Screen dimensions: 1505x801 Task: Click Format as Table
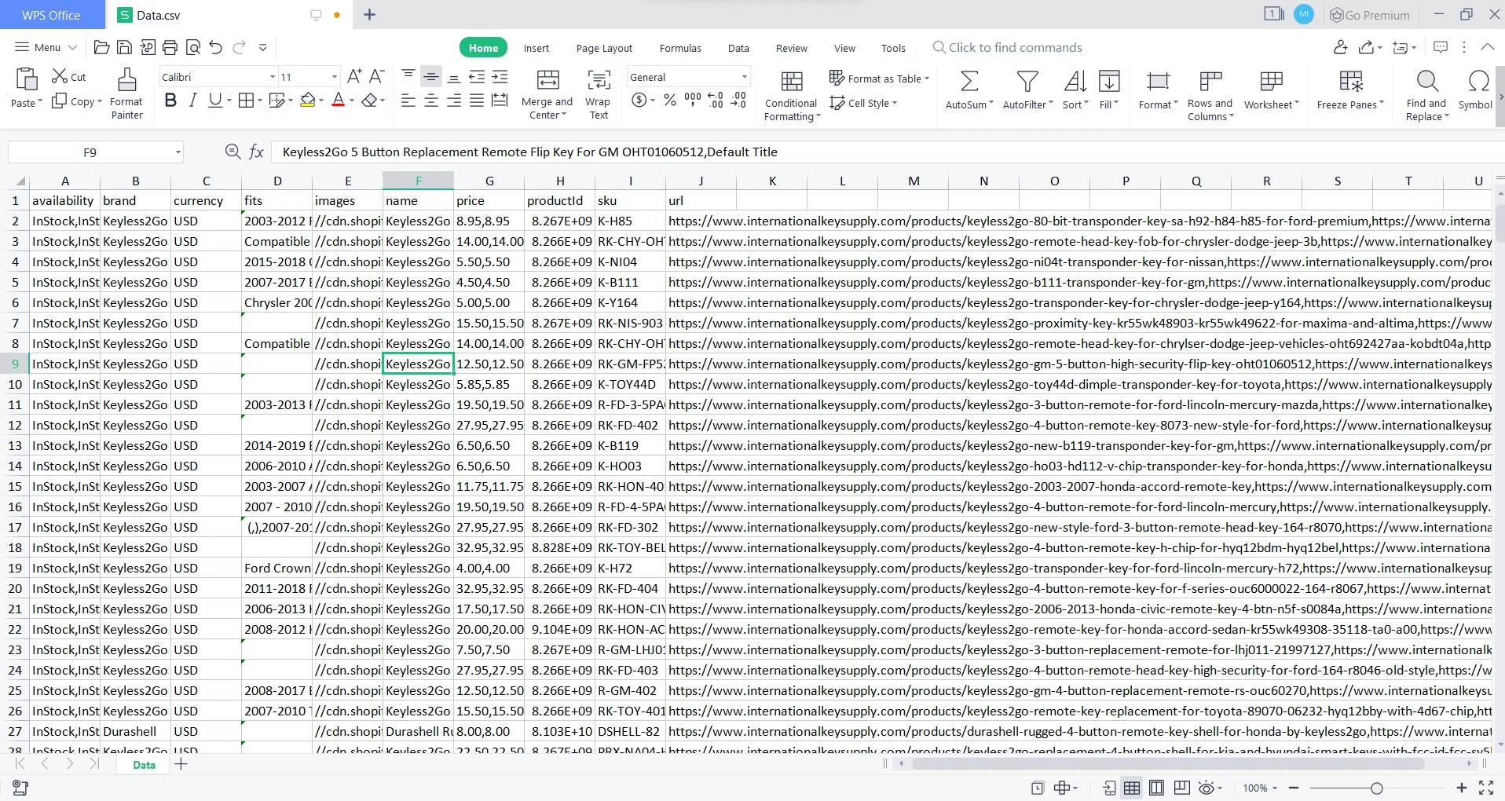pos(879,79)
